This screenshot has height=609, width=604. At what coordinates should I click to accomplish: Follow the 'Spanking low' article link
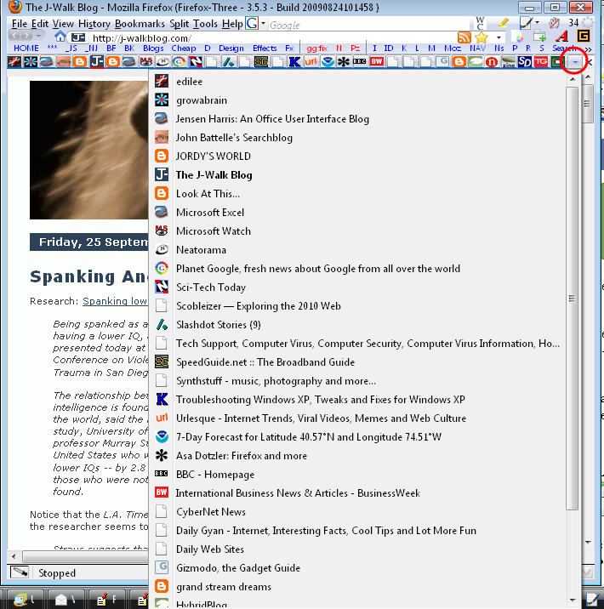115,301
